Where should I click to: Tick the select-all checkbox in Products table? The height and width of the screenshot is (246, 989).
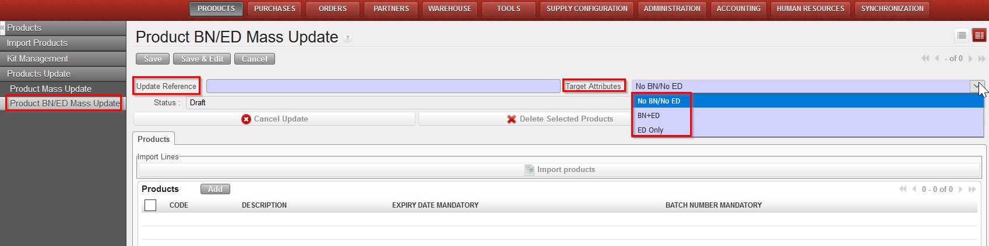(x=150, y=205)
